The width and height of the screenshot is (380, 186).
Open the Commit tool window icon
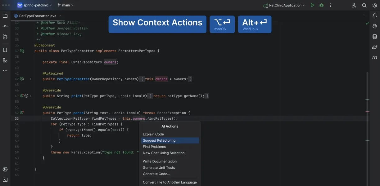click(x=5, y=26)
